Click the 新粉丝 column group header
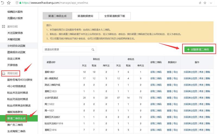This screenshot has width=217, height=134. point(96,59)
